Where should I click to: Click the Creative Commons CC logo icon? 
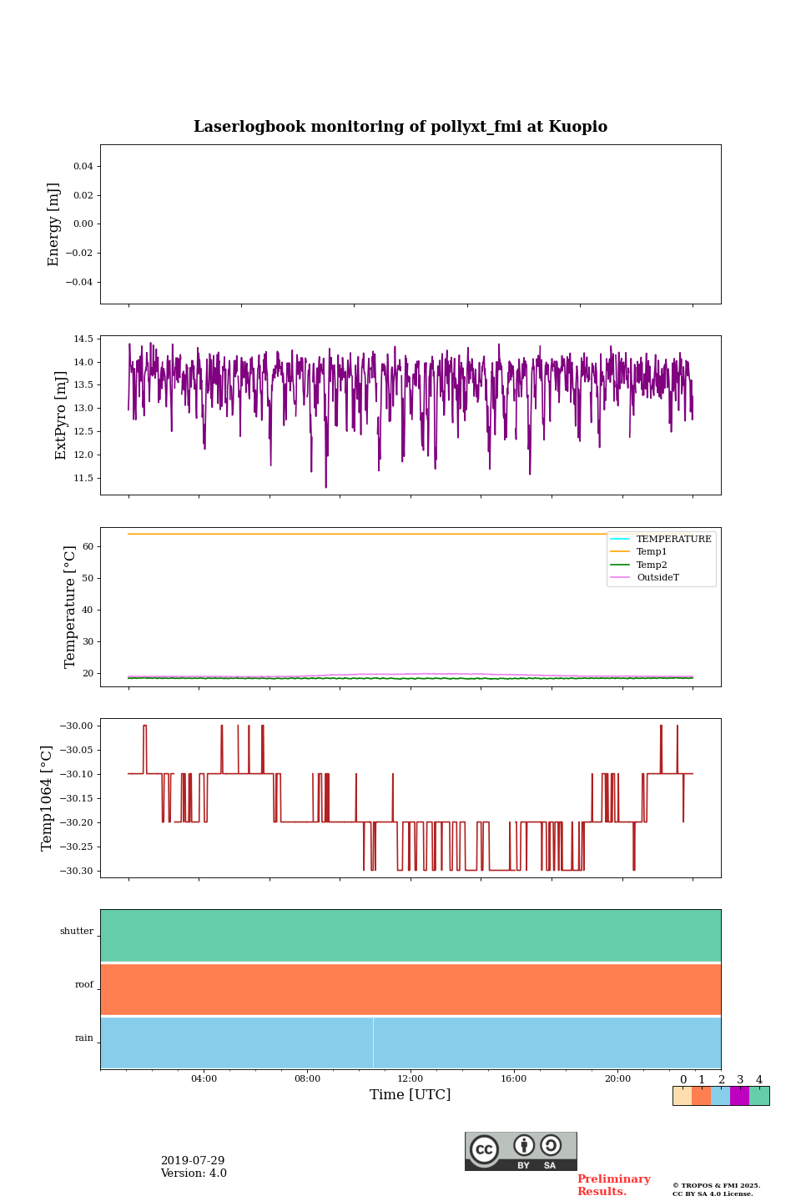coord(484,1149)
